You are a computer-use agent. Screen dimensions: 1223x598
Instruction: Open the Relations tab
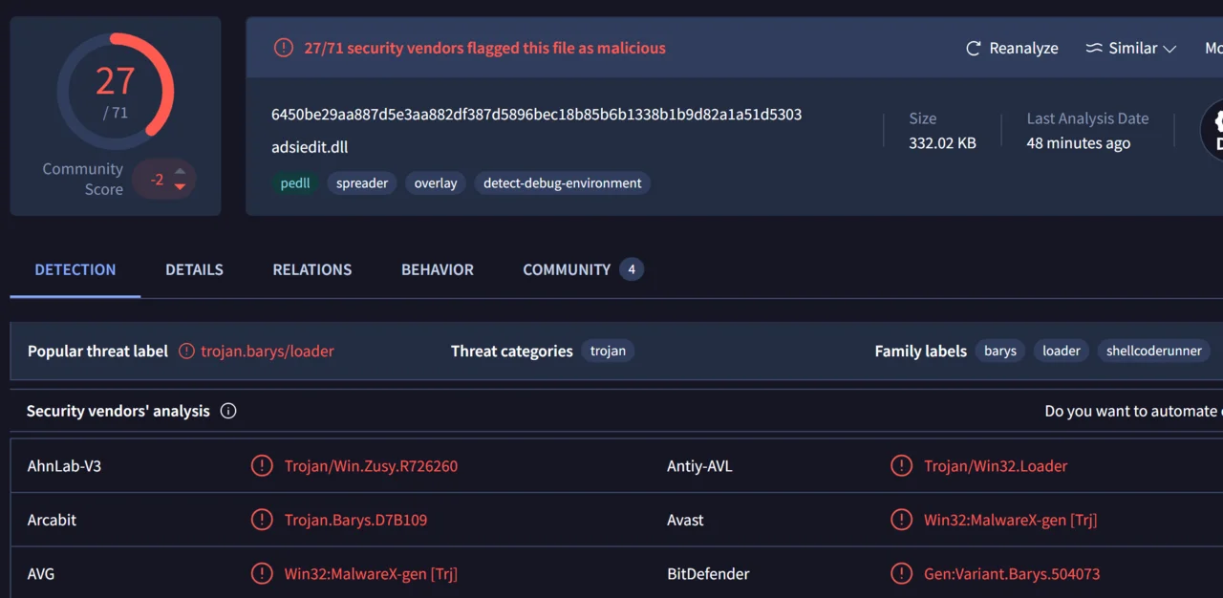(x=311, y=269)
